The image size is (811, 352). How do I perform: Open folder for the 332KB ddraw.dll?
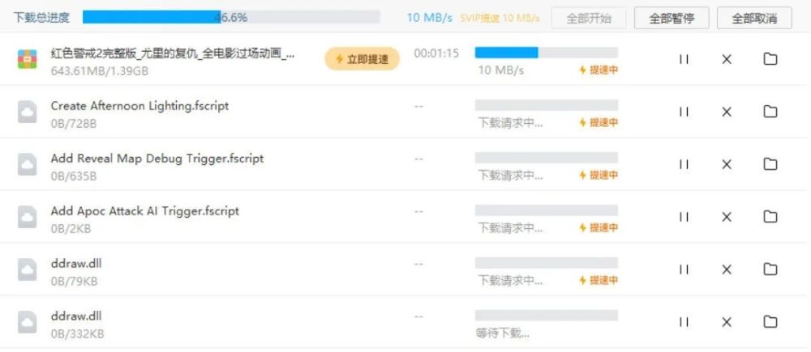tap(770, 322)
